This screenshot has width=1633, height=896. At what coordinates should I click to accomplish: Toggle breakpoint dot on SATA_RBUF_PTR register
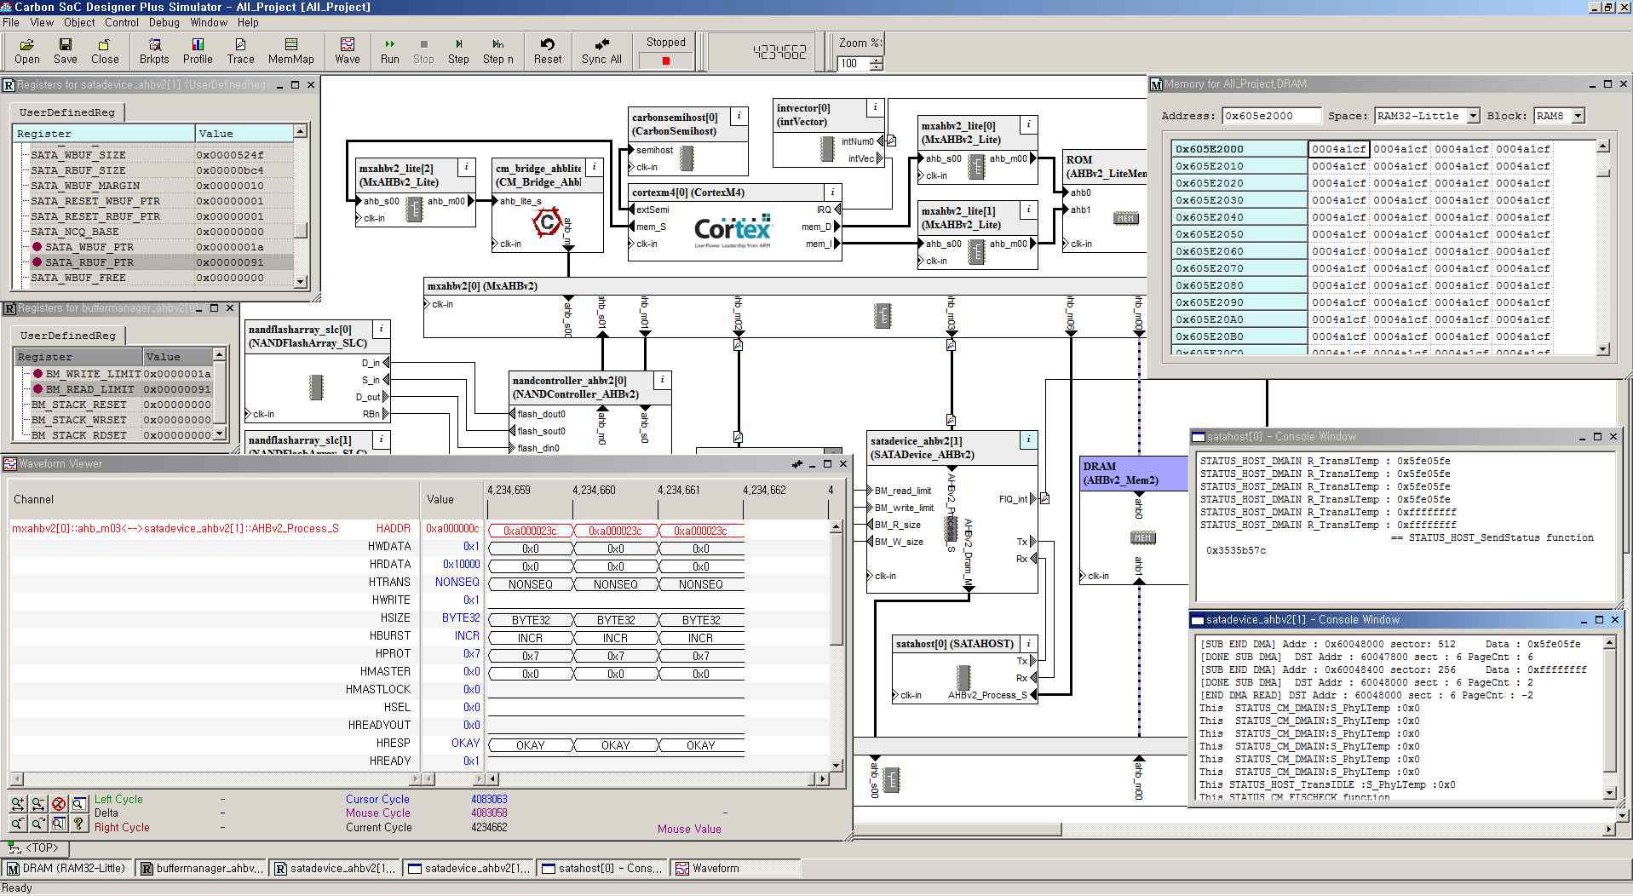click(x=37, y=262)
